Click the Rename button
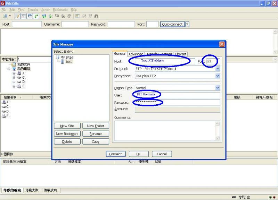 tap(96, 134)
